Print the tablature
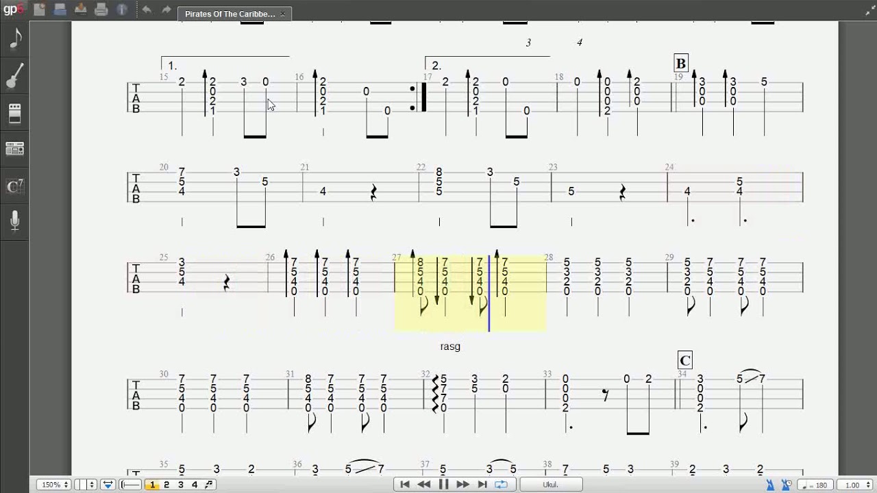This screenshot has height=493, width=877. (x=101, y=10)
